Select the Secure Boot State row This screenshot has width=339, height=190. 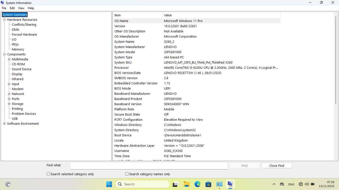coord(197,115)
